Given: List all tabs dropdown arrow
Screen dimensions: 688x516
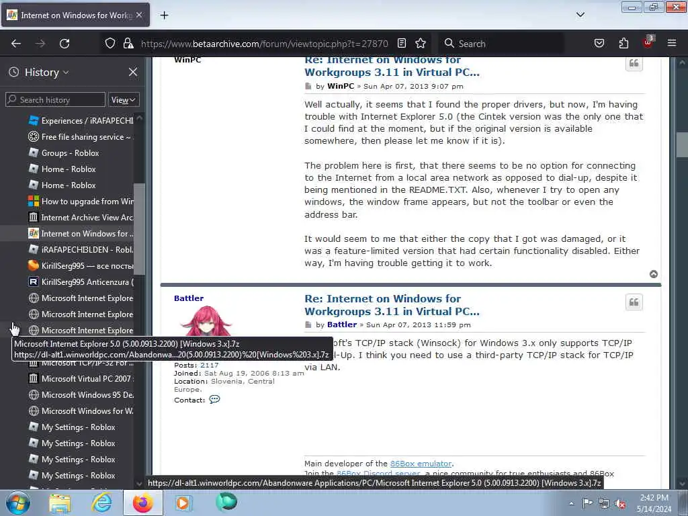Looking at the screenshot, I should pyautogui.click(x=580, y=15).
